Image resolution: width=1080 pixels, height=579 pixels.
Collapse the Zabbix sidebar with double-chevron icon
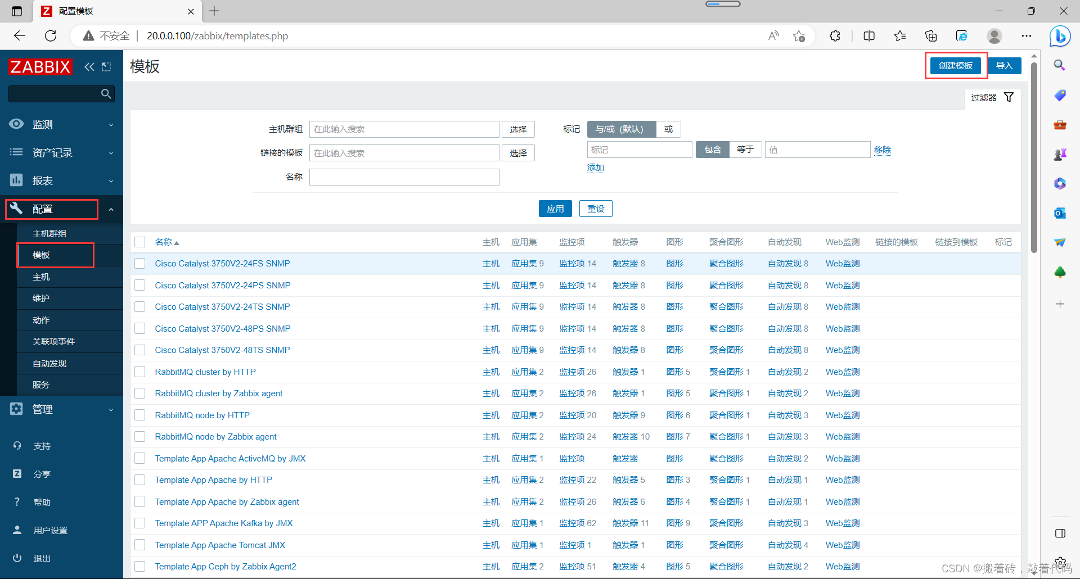click(x=89, y=67)
